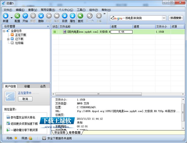Select 已下载 in the task tree

[19, 39]
